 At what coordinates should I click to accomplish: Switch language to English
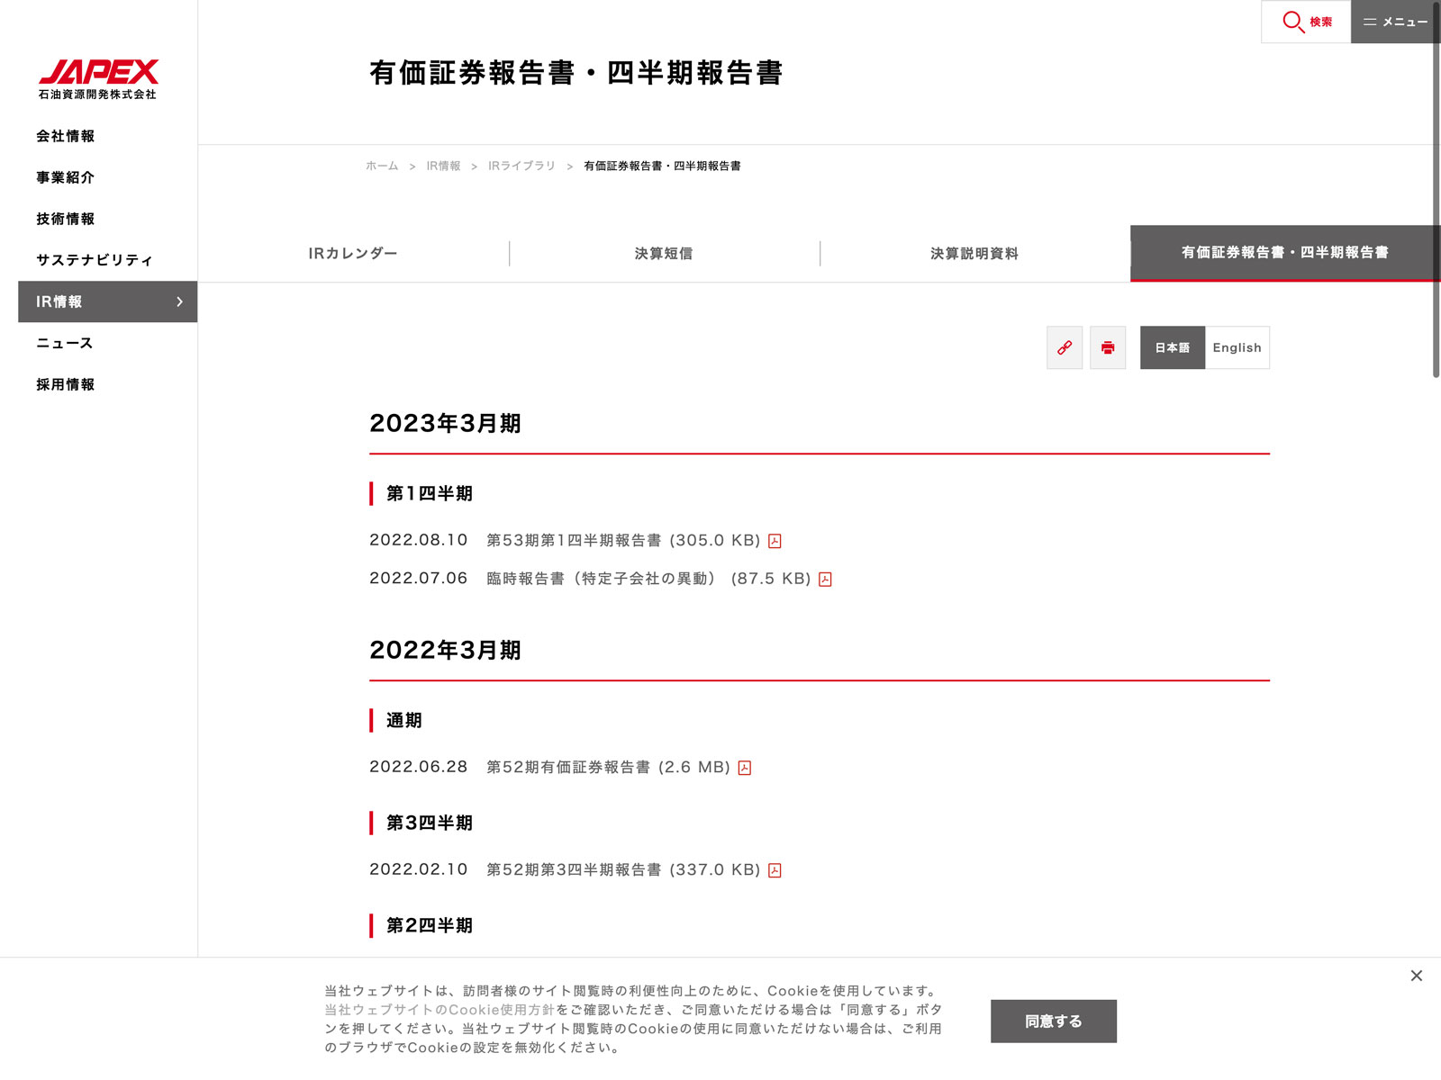tap(1237, 347)
